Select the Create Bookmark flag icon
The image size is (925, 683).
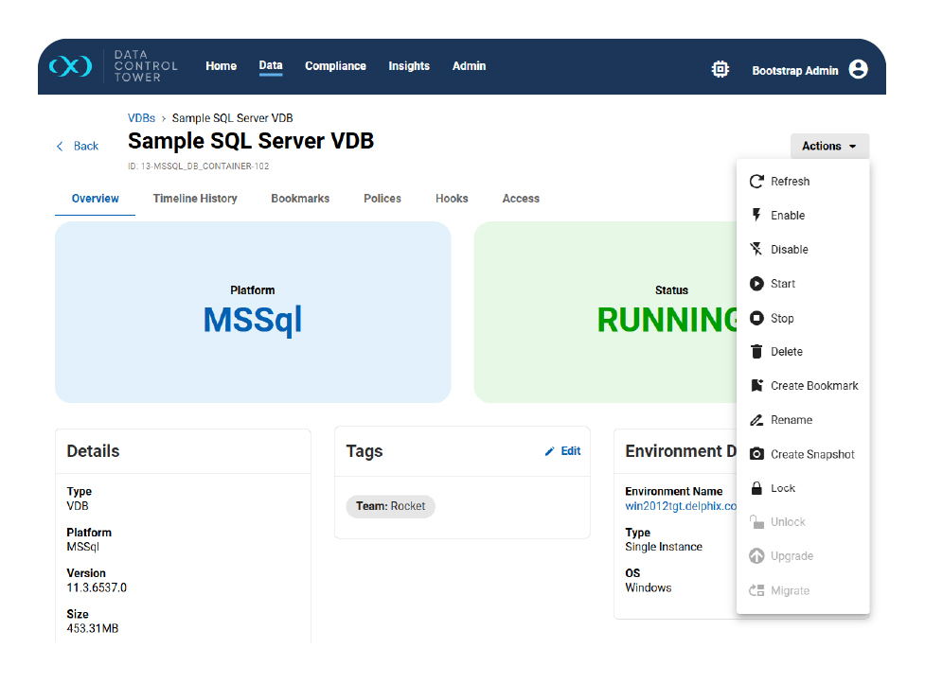coord(756,385)
